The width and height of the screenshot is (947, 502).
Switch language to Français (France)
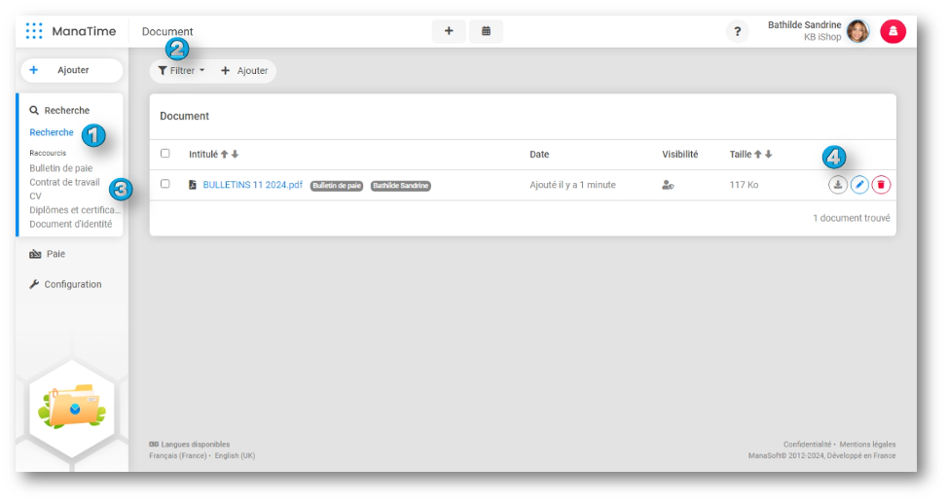177,455
